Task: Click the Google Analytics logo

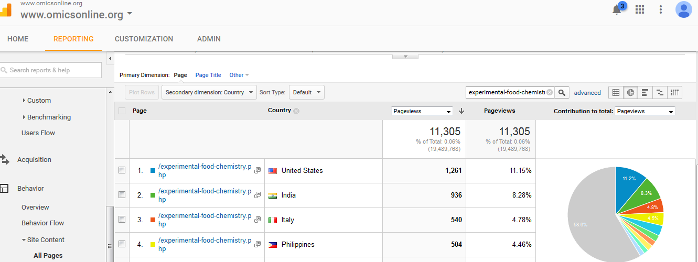Action: tap(5, 10)
